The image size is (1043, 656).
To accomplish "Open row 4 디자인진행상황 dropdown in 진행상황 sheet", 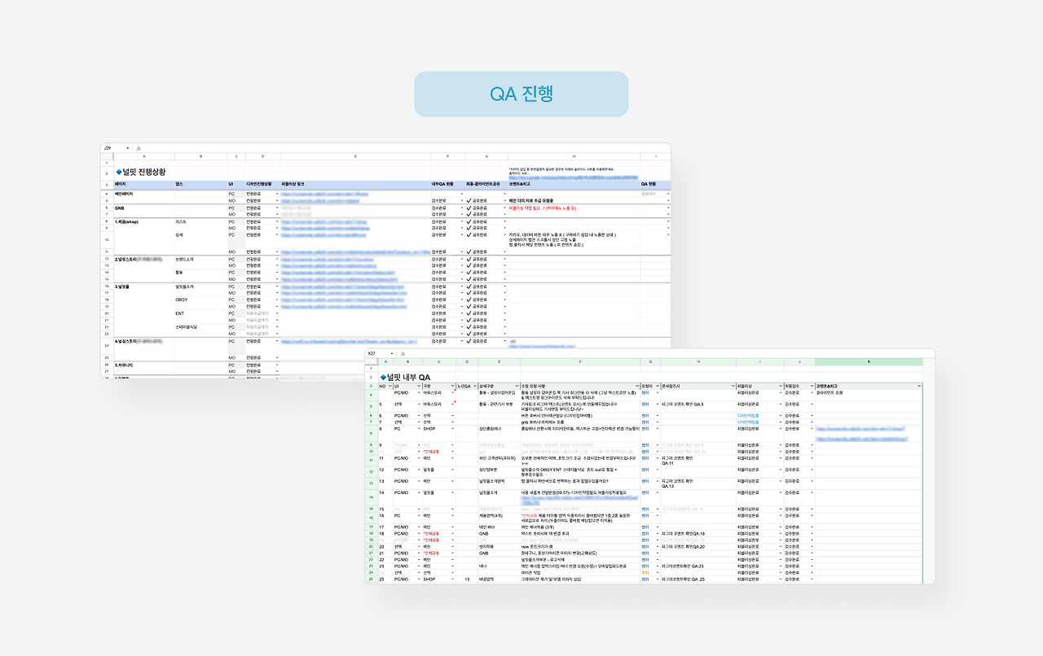I will (276, 194).
